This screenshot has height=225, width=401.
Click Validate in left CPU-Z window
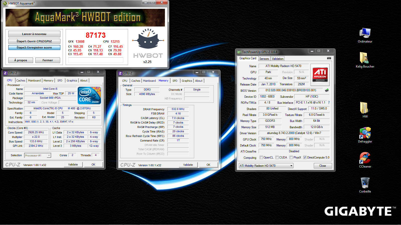(x=73, y=164)
